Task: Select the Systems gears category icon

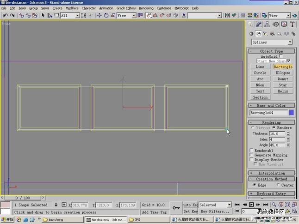Action: tap(293, 34)
